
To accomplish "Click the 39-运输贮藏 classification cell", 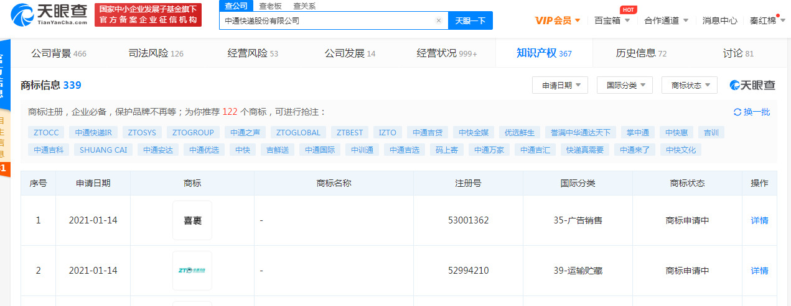I will (578, 271).
